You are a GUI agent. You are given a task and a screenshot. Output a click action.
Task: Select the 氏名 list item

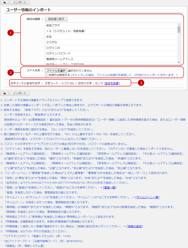(x=111, y=37)
